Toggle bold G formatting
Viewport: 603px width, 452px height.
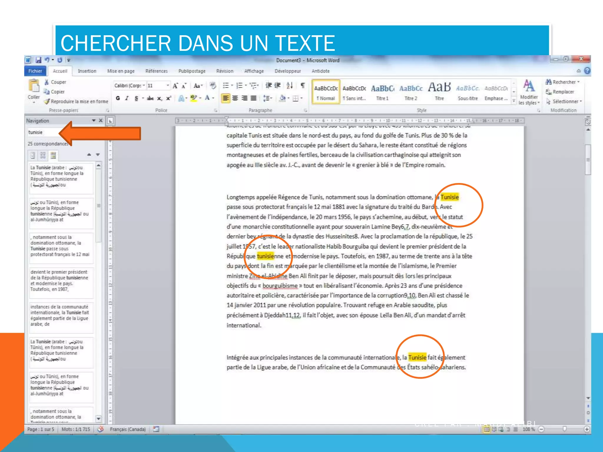coord(118,98)
